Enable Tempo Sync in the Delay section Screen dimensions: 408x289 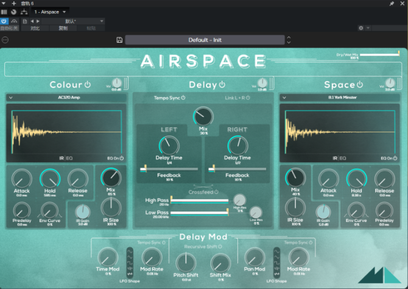click(169, 98)
